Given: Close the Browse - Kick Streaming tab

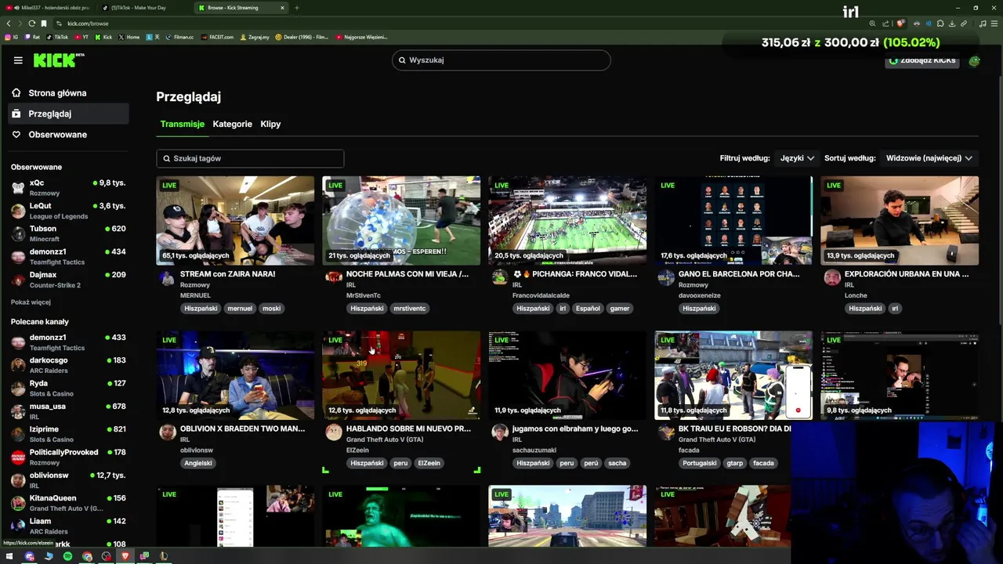Looking at the screenshot, I should coord(282,8).
